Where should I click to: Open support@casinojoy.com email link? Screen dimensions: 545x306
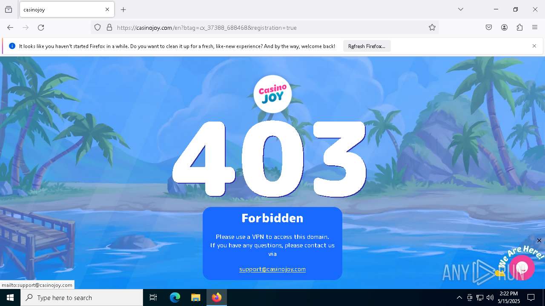[x=272, y=269]
